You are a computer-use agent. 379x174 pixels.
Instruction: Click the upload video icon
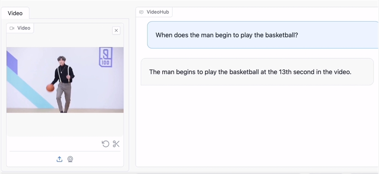pyautogui.click(x=59, y=159)
